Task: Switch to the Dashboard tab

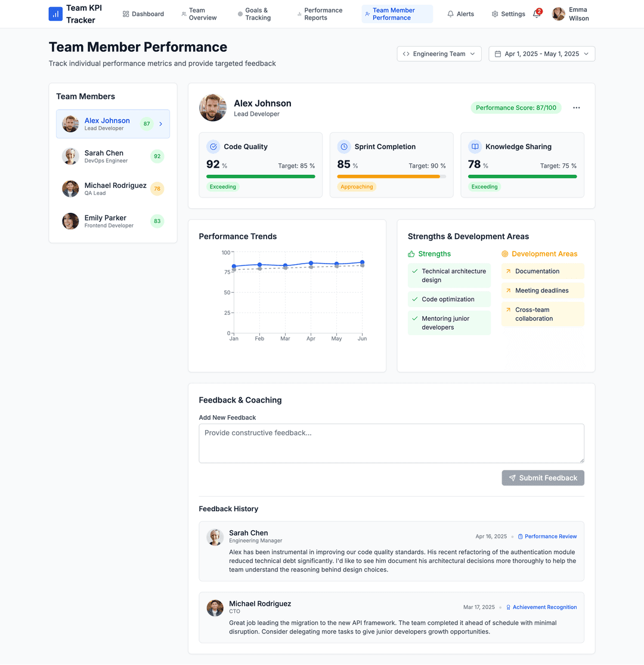Action: point(143,14)
